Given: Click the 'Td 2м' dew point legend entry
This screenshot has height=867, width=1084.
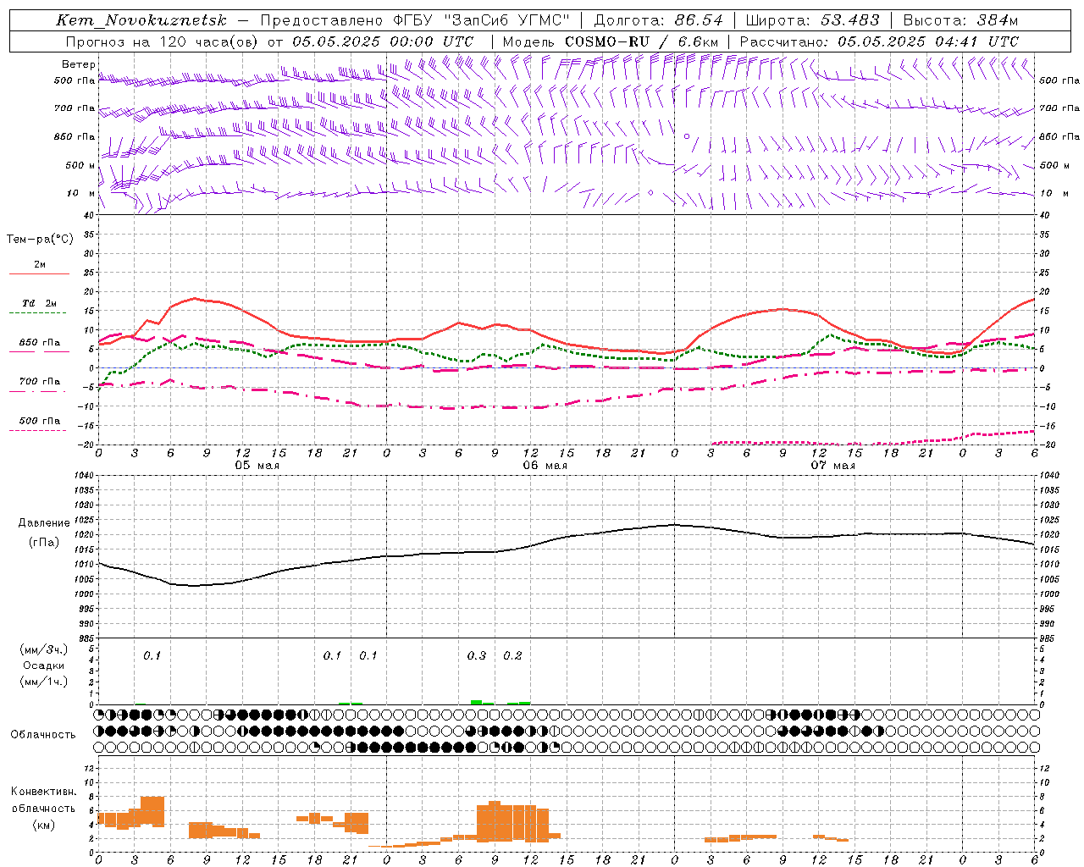Looking at the screenshot, I should coord(39,303).
